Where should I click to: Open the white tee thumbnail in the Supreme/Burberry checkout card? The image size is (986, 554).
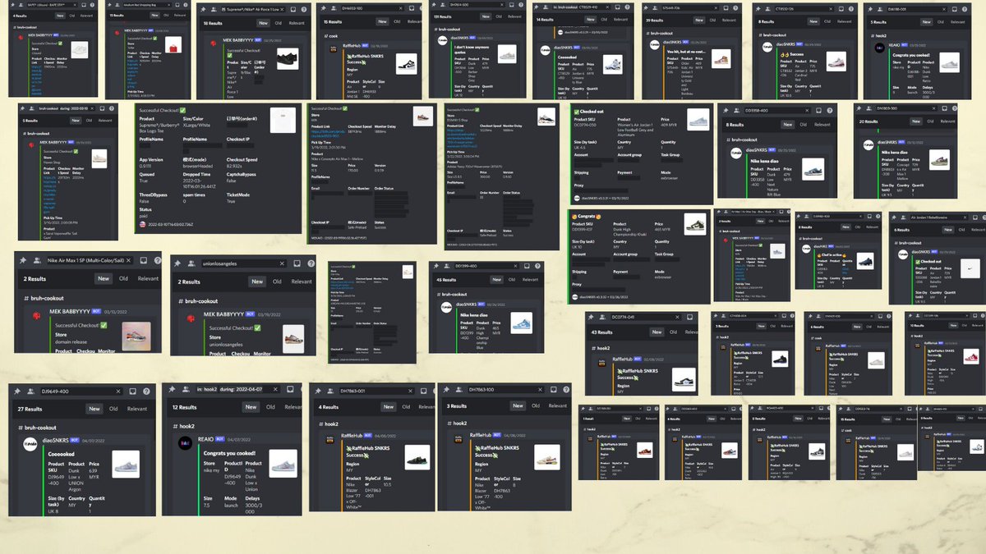click(284, 121)
